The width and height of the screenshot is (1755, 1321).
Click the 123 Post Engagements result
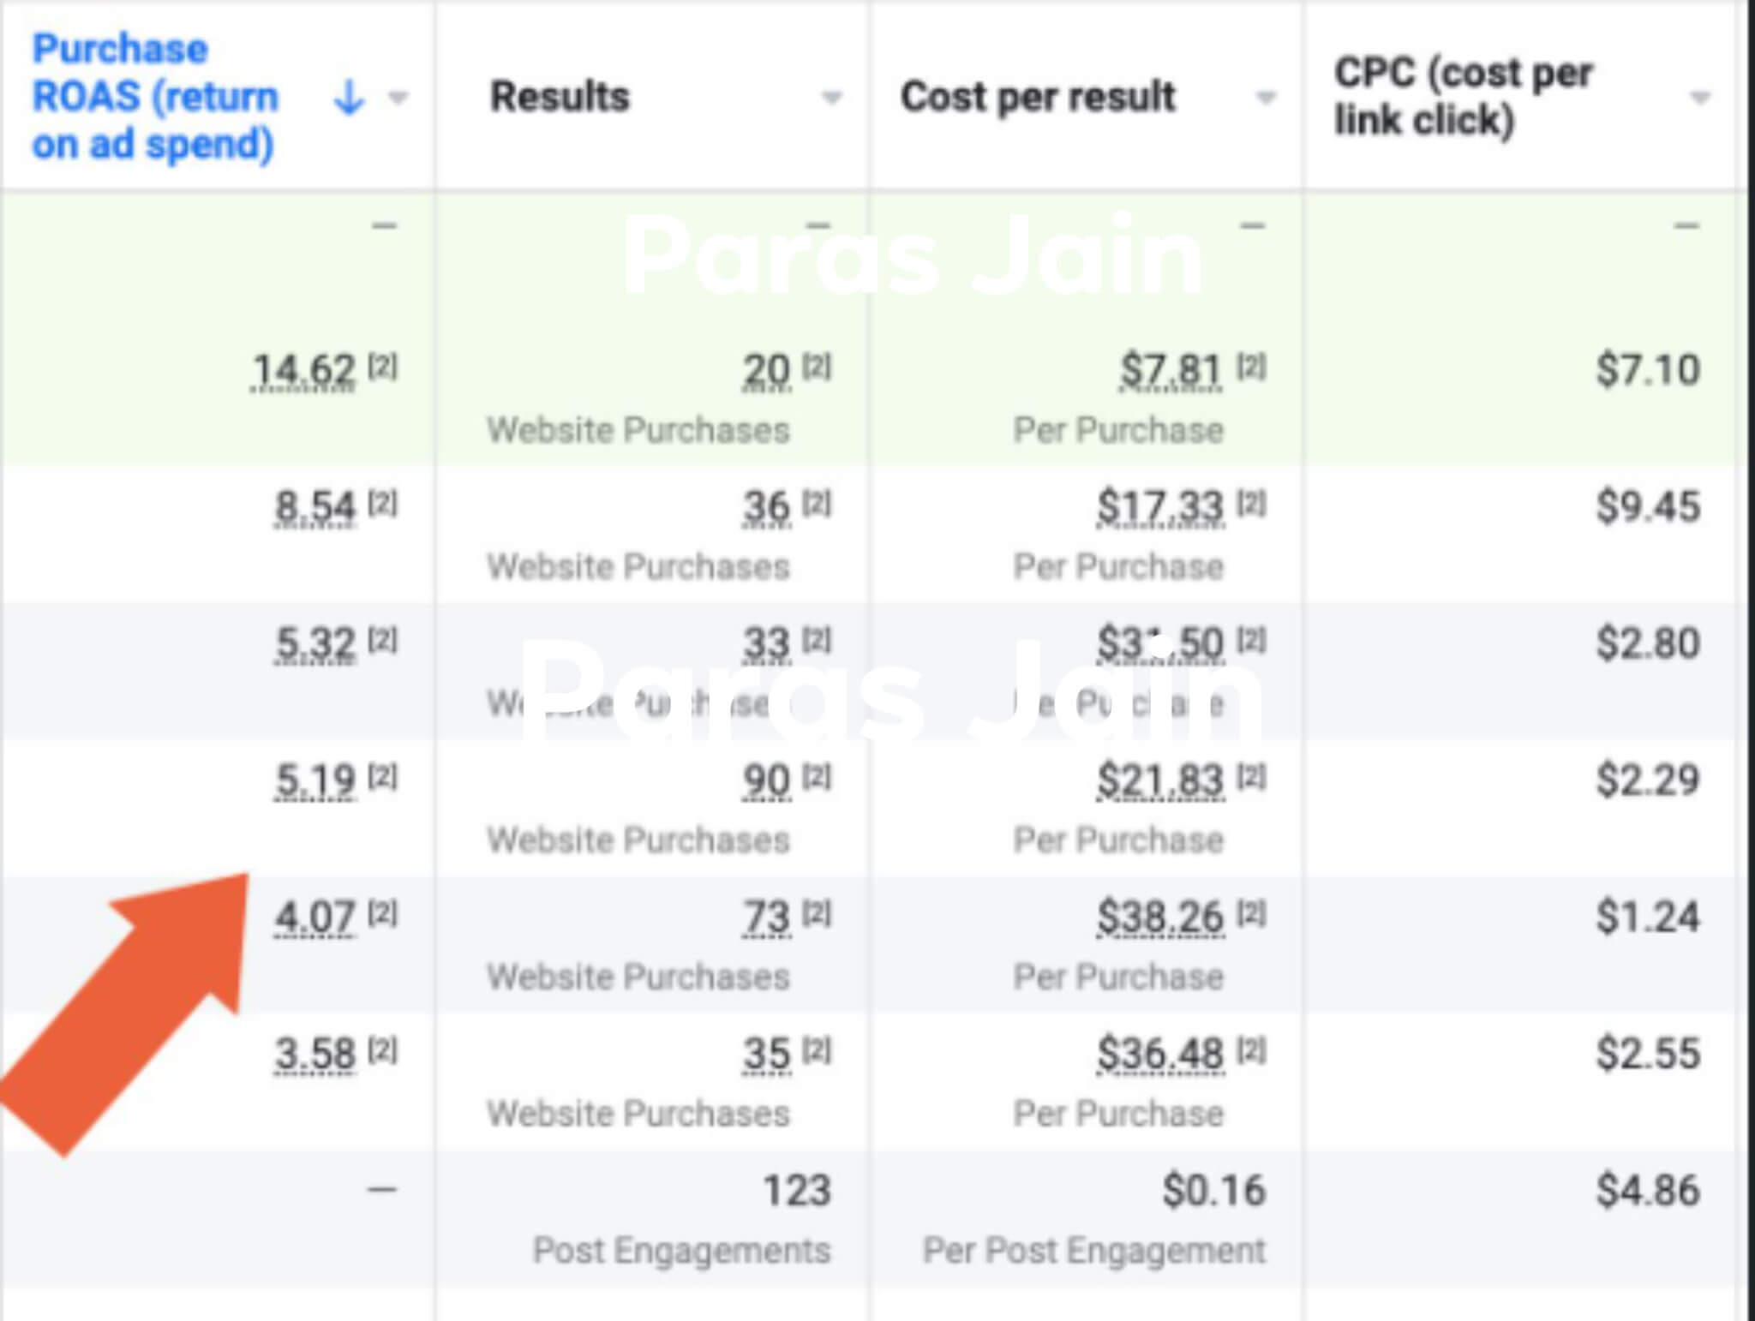click(797, 1191)
